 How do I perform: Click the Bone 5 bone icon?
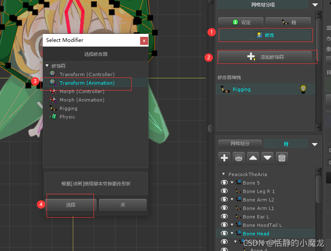click(239, 182)
